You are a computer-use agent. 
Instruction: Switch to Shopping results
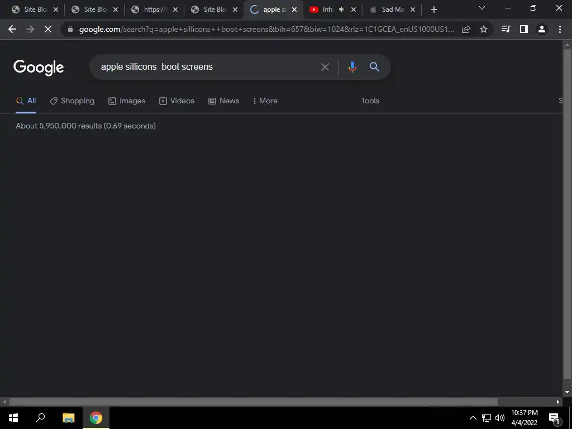point(72,101)
